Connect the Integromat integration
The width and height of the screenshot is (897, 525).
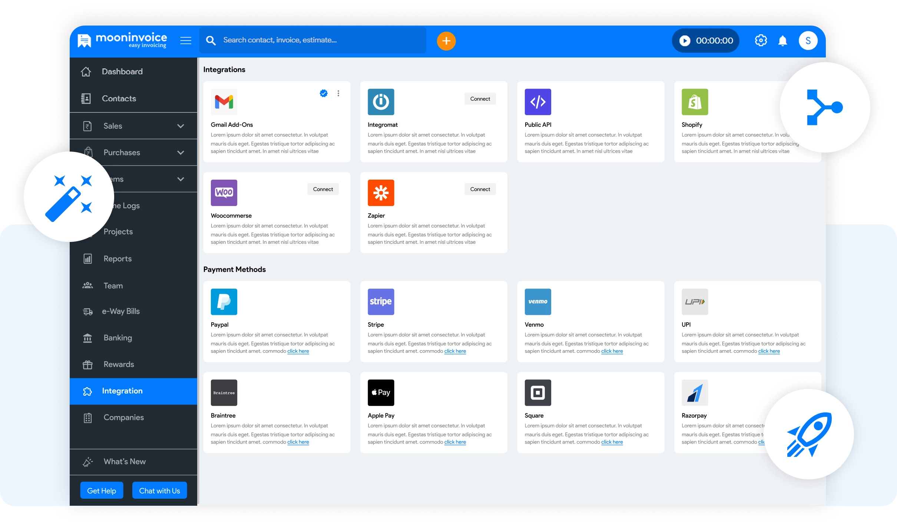click(x=480, y=99)
